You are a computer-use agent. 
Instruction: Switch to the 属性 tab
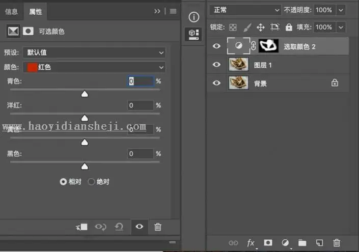point(36,12)
